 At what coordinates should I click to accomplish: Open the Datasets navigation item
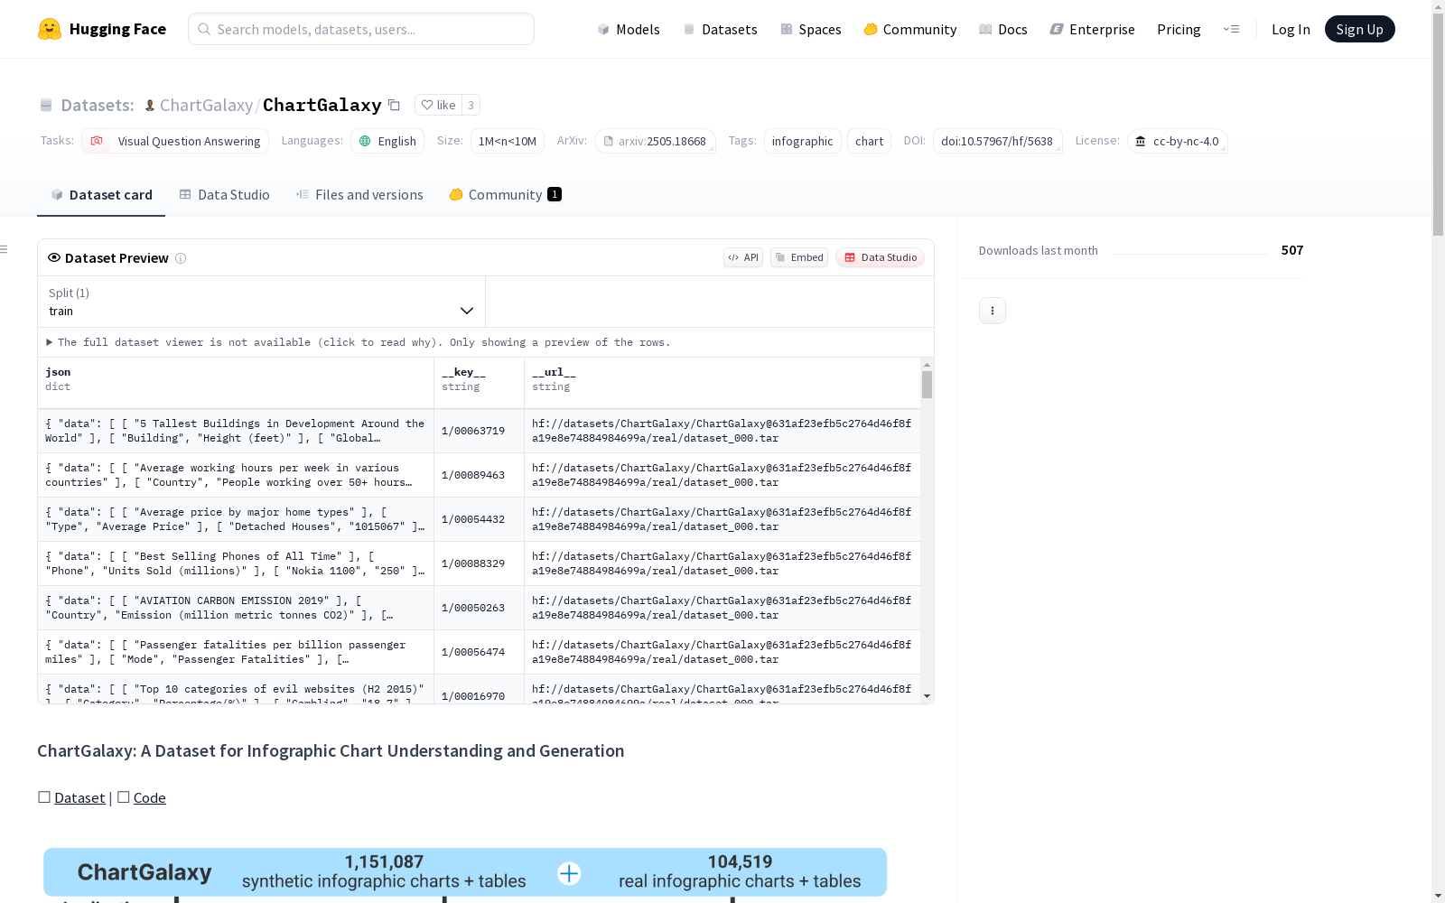click(720, 29)
